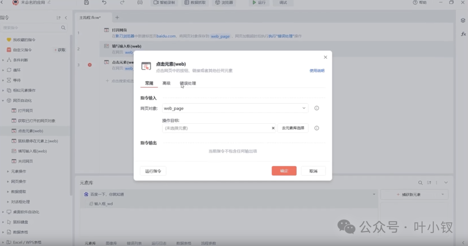This screenshot has width=468, height=246.
Task: Click 捕获新元素 capture button
Action: click(409, 195)
